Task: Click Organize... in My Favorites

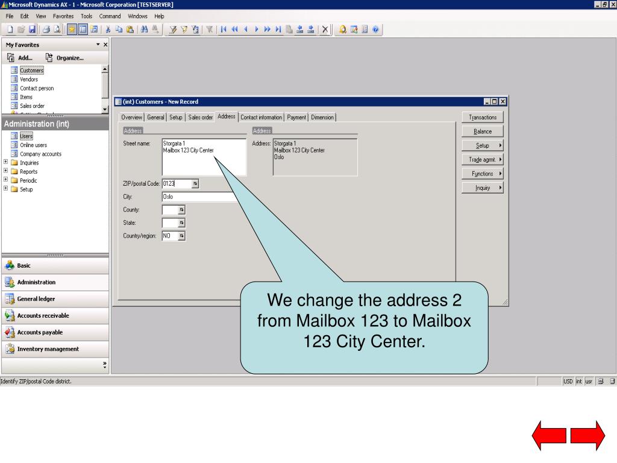Action: (64, 58)
